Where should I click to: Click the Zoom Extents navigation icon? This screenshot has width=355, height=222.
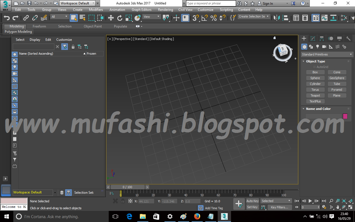344,201
